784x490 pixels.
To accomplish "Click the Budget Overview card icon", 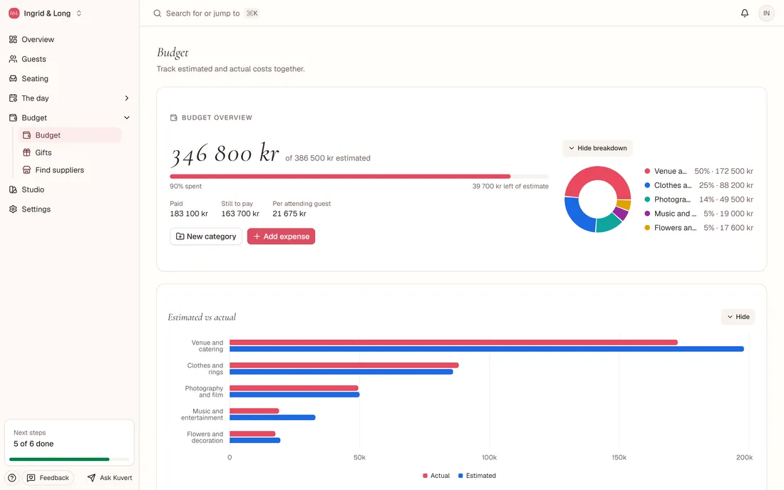I will tap(173, 118).
